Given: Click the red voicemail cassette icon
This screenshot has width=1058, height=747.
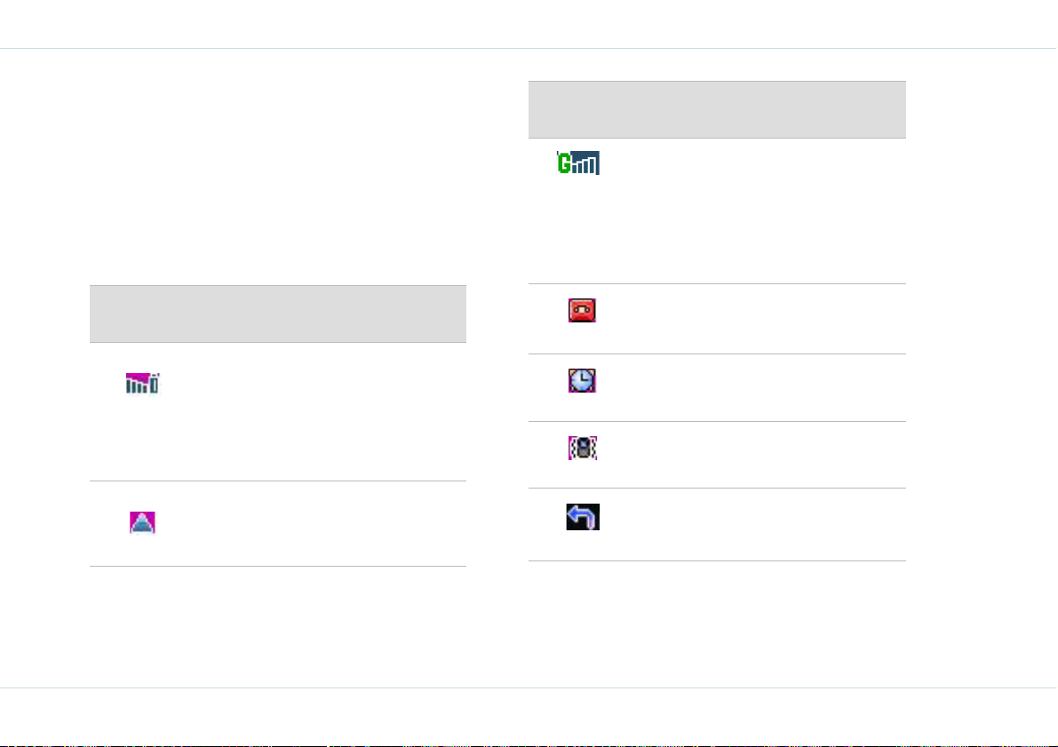Looking at the screenshot, I should (582, 310).
